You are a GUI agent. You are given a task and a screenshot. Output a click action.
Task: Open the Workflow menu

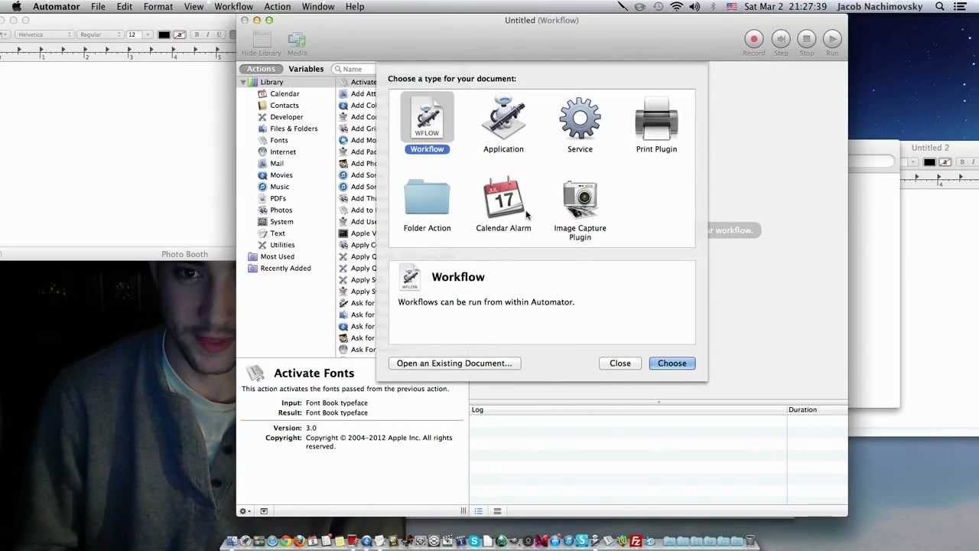pyautogui.click(x=234, y=6)
